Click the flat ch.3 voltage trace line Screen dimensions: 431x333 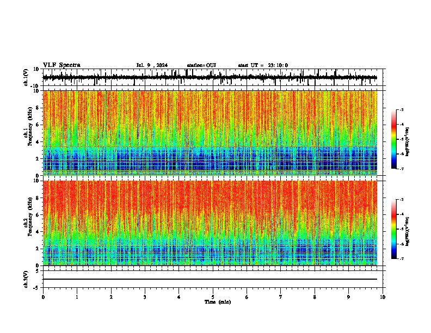pos(210,279)
